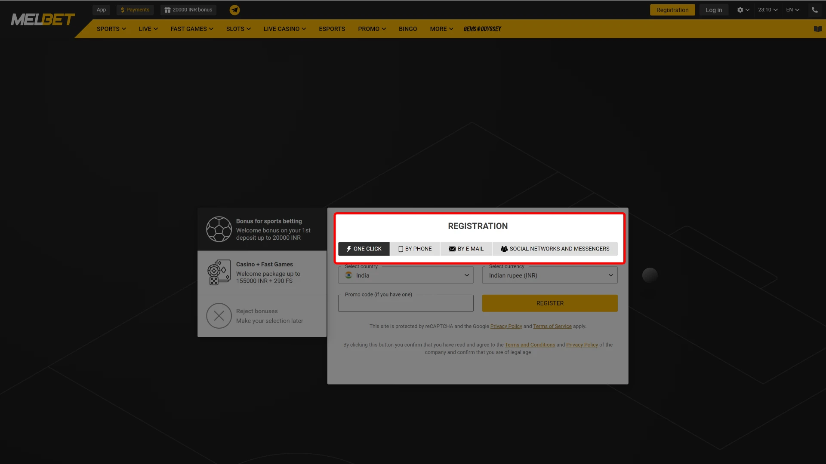Click the promo code input field

pyautogui.click(x=406, y=303)
